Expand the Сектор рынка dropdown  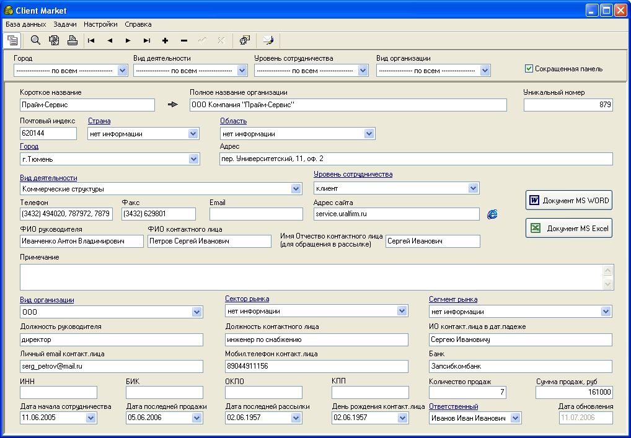point(402,311)
